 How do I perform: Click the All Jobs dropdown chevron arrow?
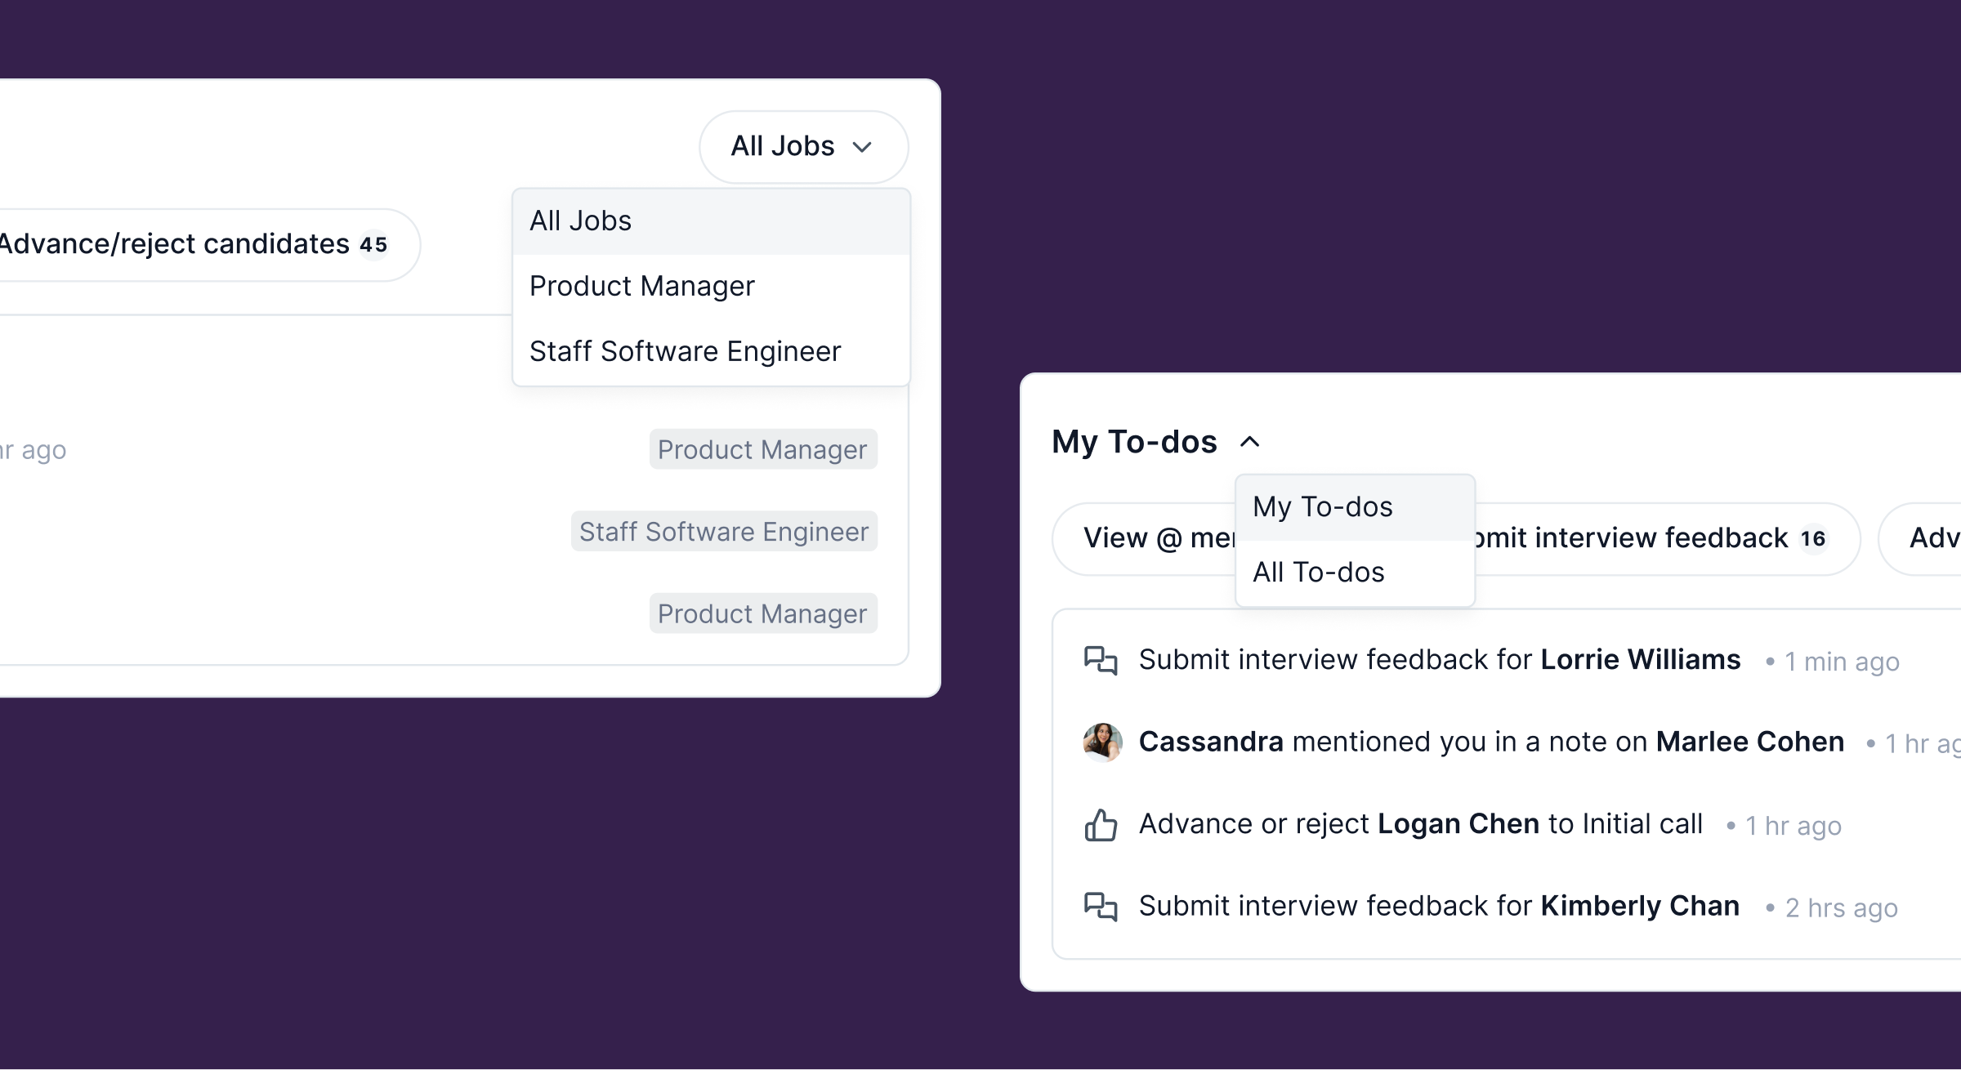[862, 148]
